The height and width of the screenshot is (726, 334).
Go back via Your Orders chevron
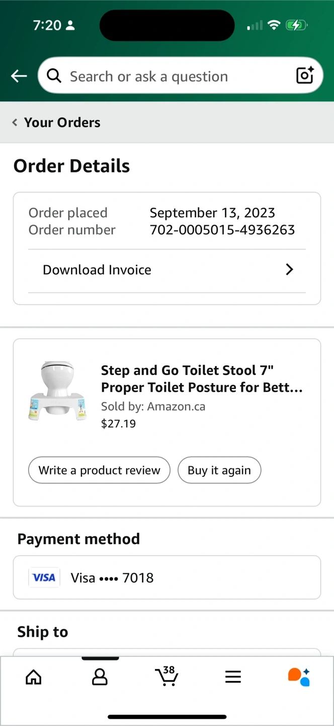15,123
